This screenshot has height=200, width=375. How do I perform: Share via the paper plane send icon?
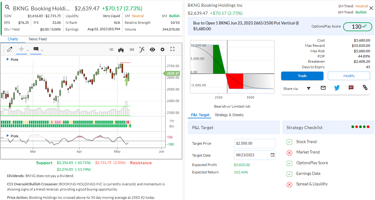click(309, 88)
